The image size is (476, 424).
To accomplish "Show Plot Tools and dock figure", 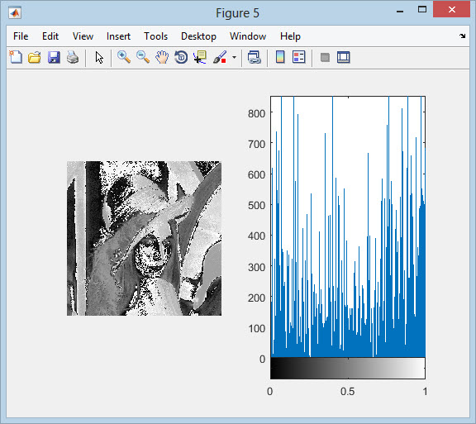I will [343, 57].
